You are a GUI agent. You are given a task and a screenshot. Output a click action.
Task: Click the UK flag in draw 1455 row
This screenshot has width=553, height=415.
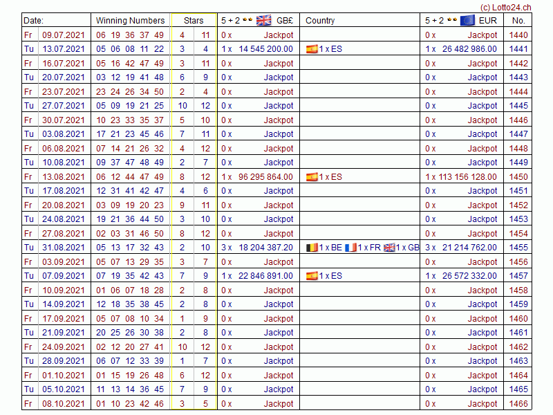(x=389, y=248)
